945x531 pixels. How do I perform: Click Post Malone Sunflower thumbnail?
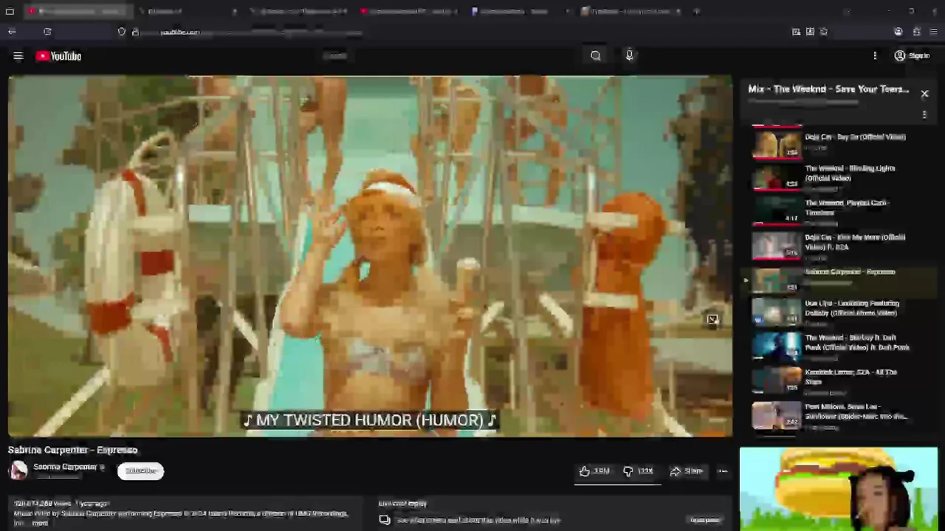pyautogui.click(x=777, y=416)
